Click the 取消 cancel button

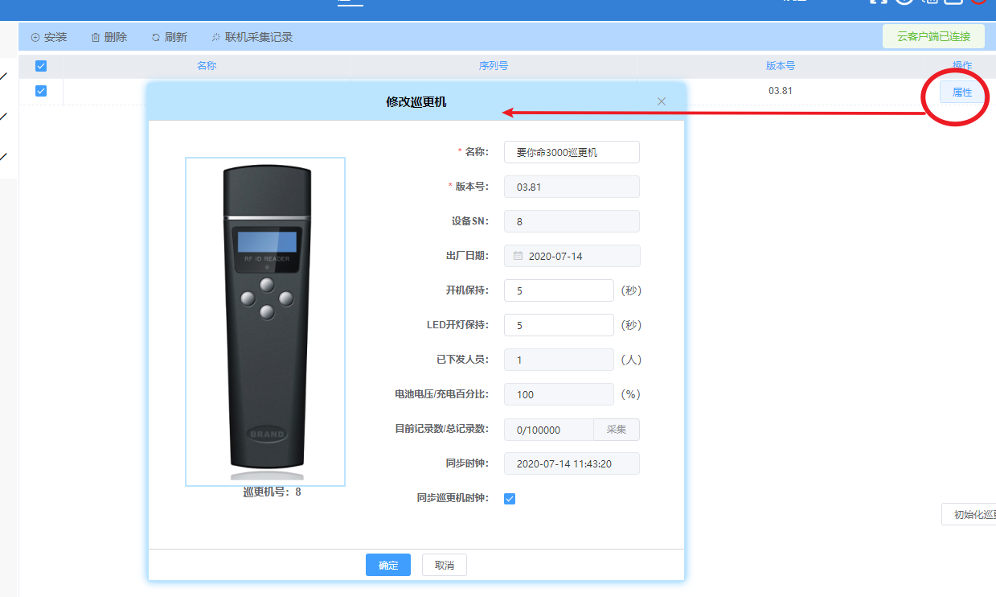click(x=445, y=565)
